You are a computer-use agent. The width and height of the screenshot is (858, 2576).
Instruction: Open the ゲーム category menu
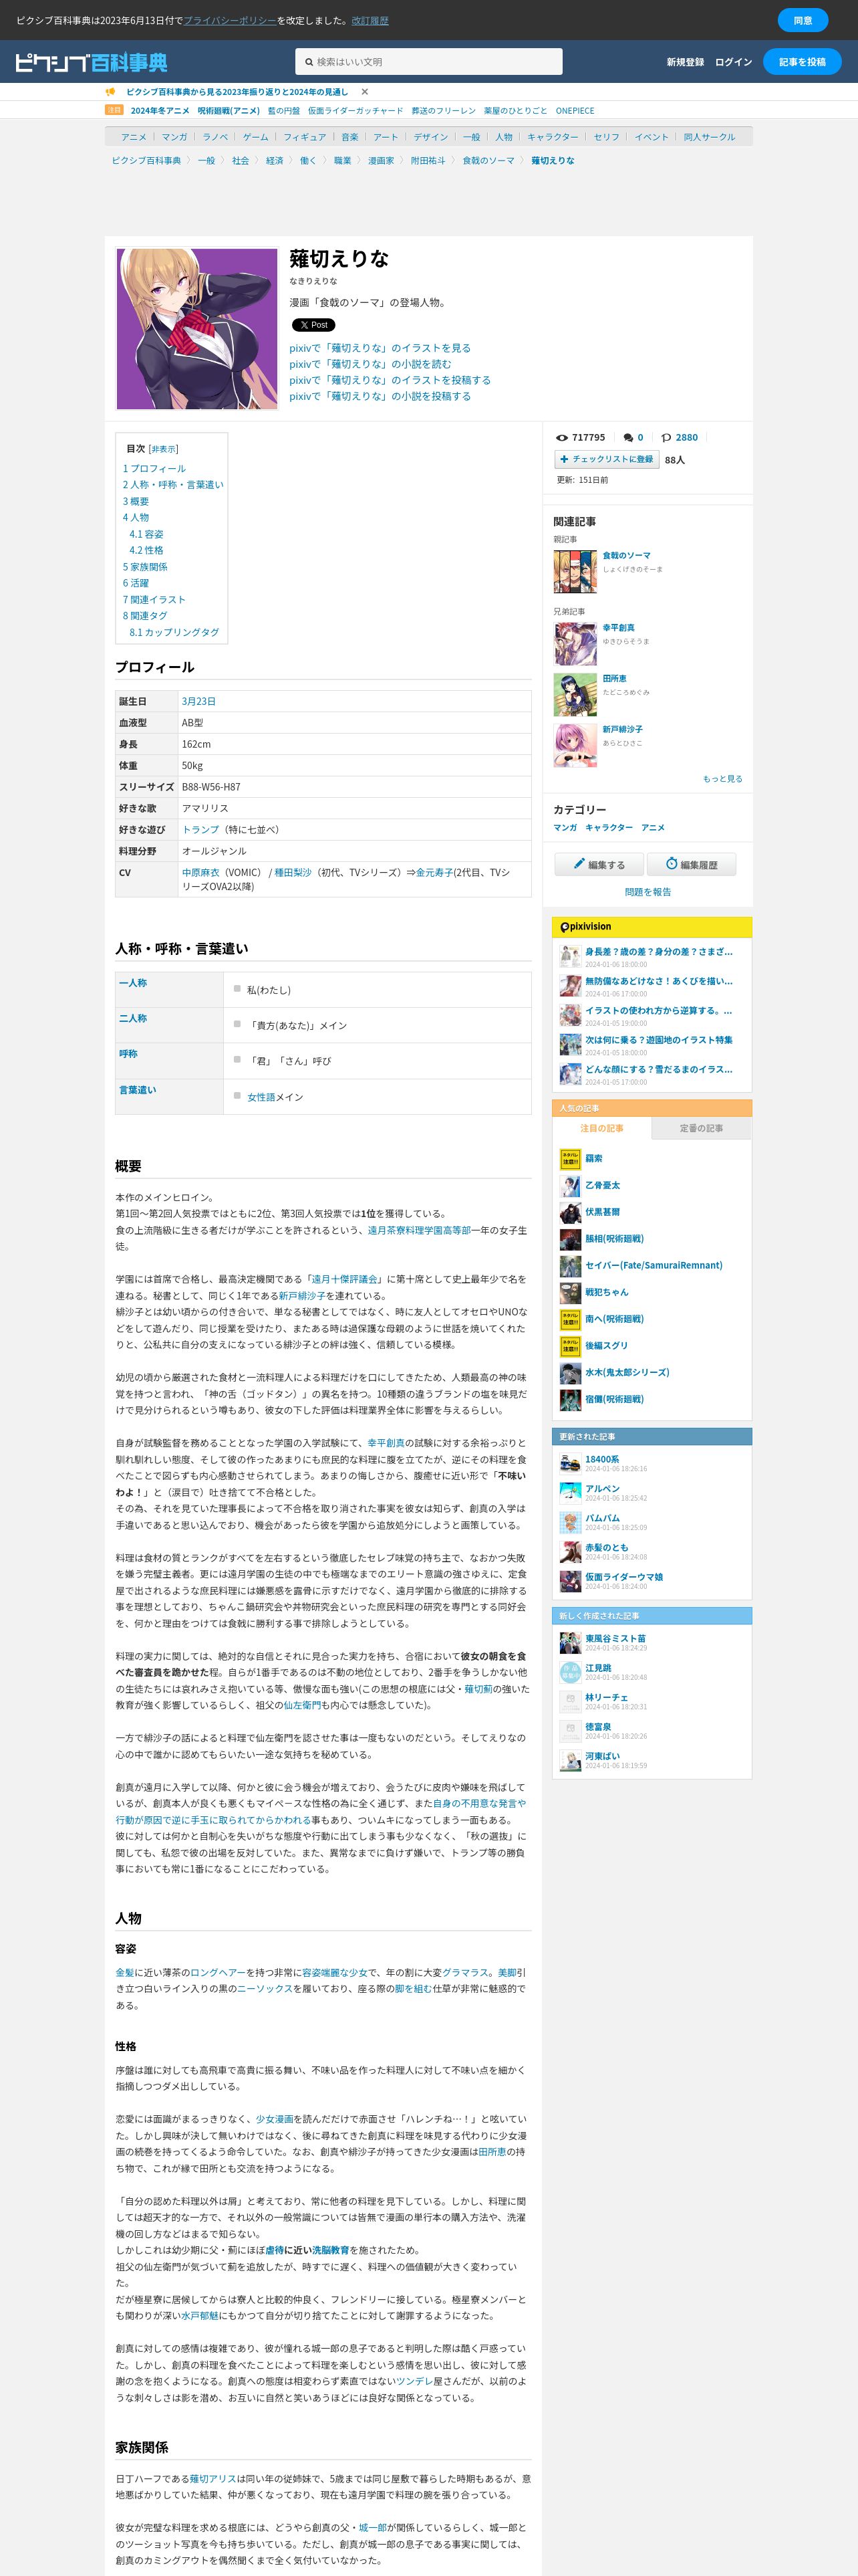[x=256, y=137]
